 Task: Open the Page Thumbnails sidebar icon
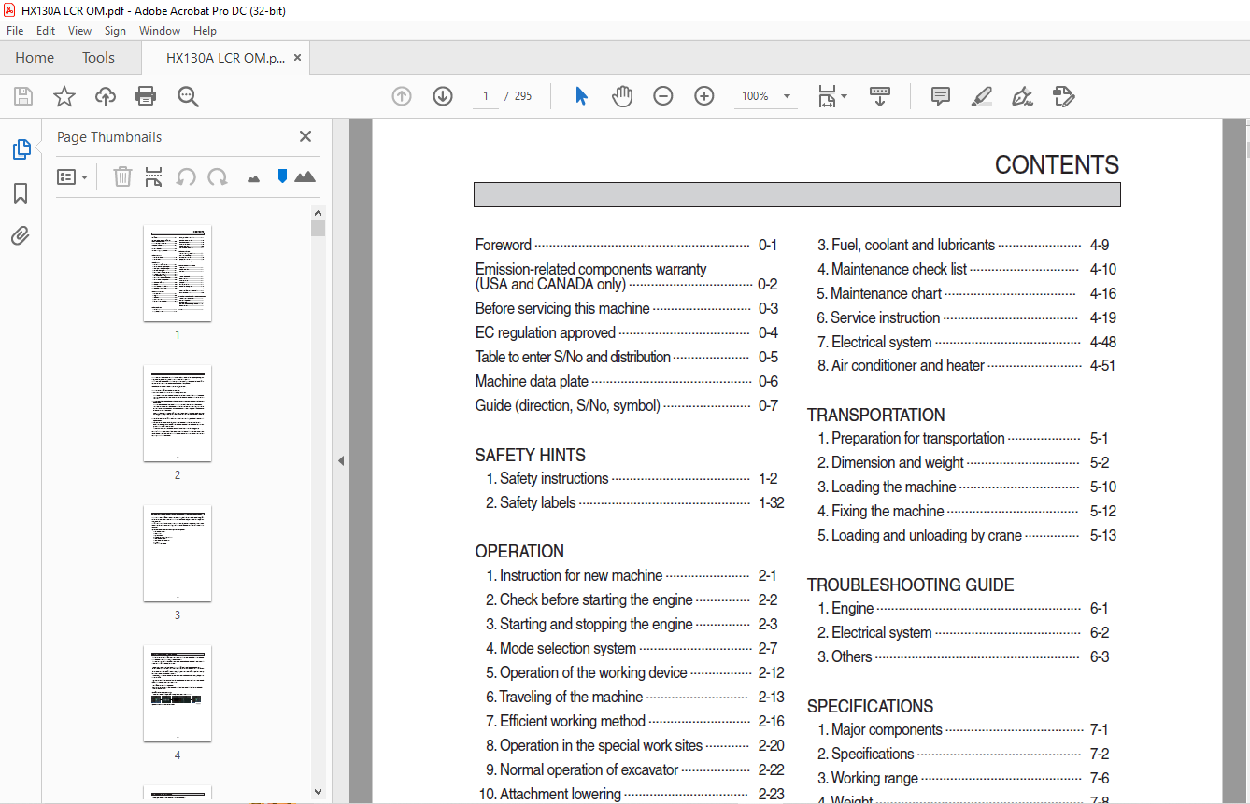point(21,149)
